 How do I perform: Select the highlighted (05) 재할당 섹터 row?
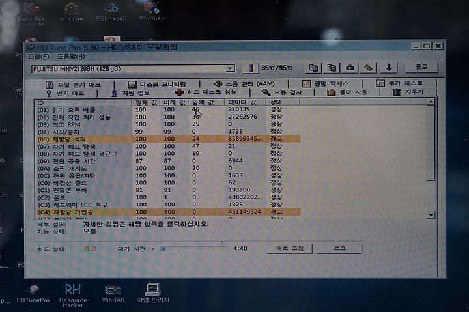167,139
